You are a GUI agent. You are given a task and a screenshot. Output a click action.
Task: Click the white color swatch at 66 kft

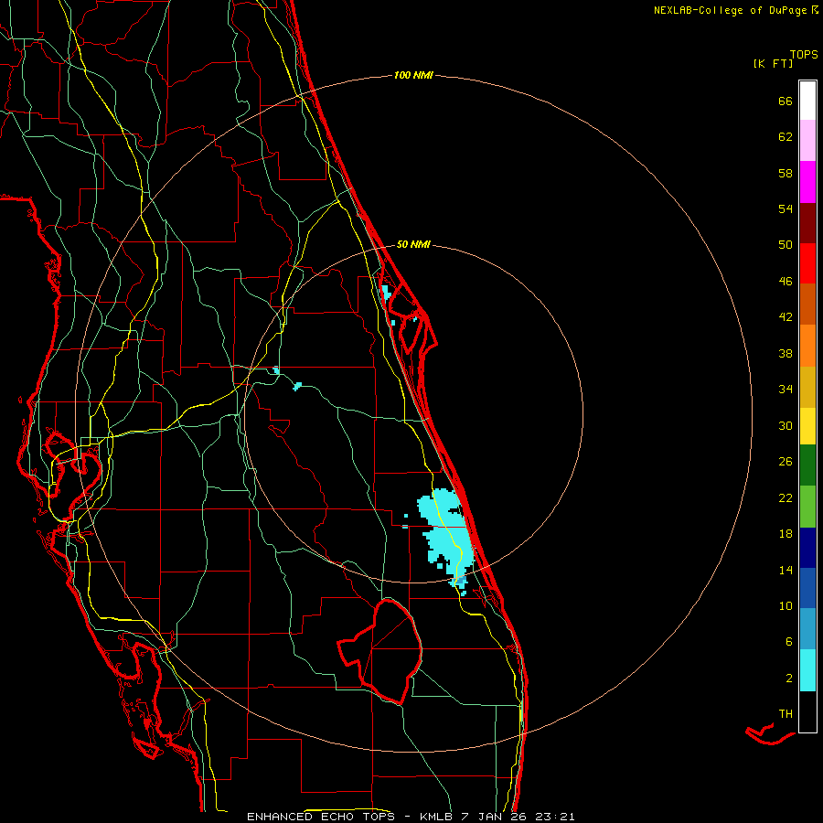pos(807,101)
